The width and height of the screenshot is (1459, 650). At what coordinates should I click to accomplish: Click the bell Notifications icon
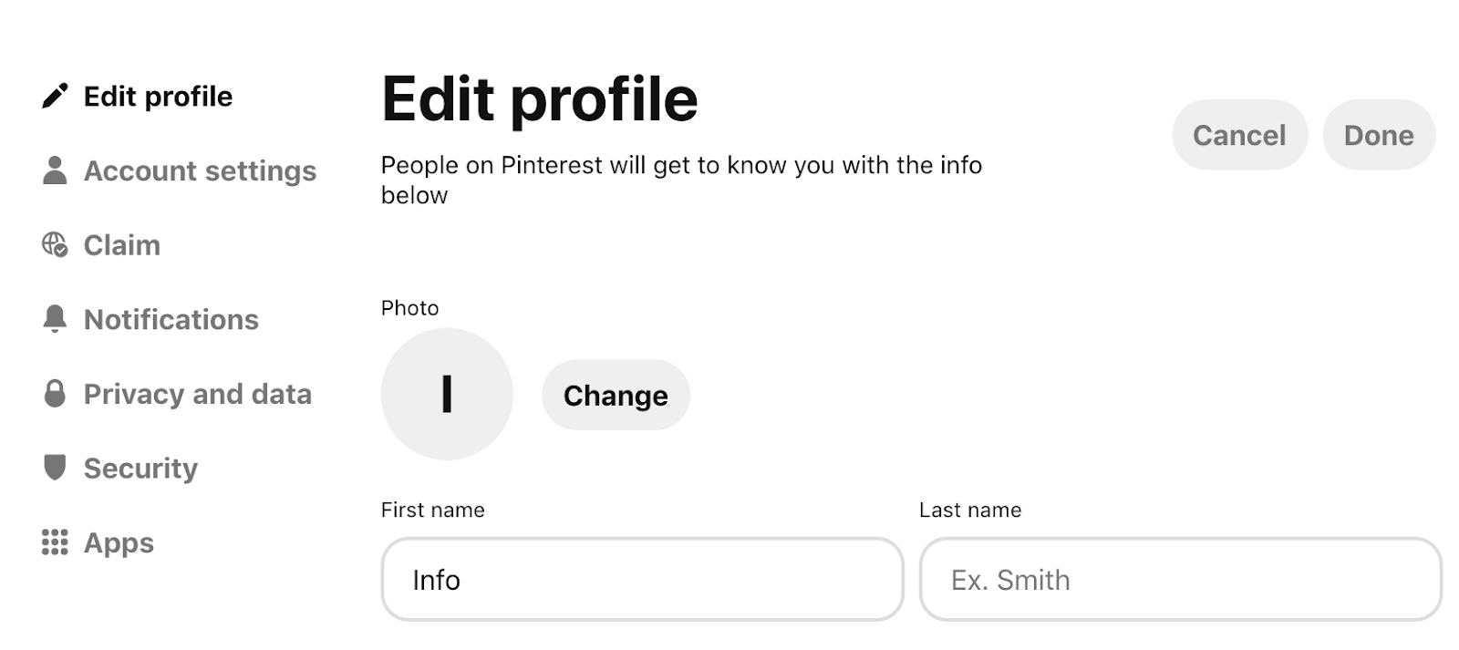coord(55,319)
